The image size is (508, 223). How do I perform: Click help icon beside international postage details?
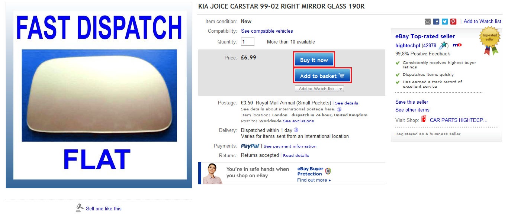pyautogui.click(x=339, y=109)
